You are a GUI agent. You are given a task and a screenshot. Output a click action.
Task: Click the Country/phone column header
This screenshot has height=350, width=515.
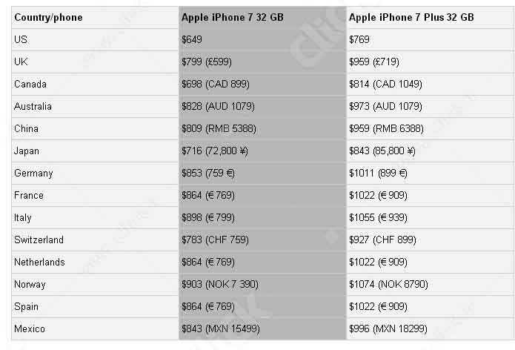(x=48, y=17)
